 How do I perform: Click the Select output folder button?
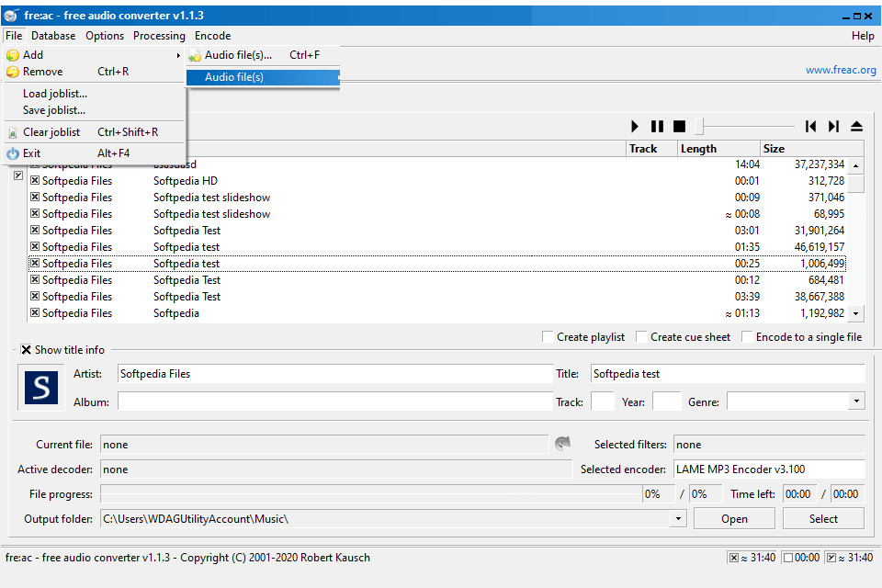point(823,519)
